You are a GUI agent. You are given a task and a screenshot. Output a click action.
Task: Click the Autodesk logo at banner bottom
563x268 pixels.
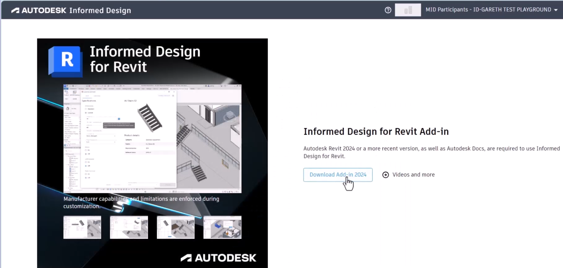click(x=218, y=258)
